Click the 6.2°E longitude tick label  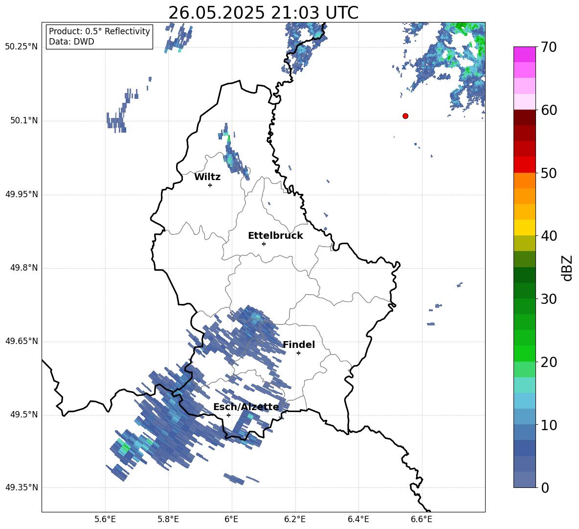pos(295,519)
